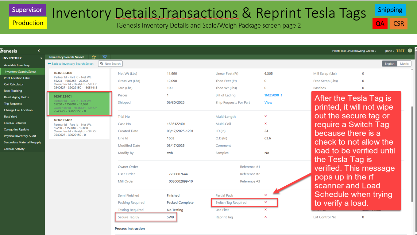The height and width of the screenshot is (235, 417).
Task: Open the help question mark icon
Action: point(410,51)
